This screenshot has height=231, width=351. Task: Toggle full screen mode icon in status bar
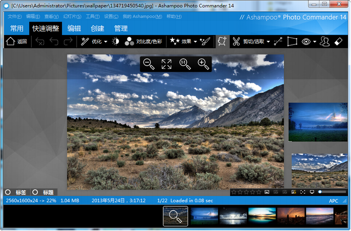303,192
